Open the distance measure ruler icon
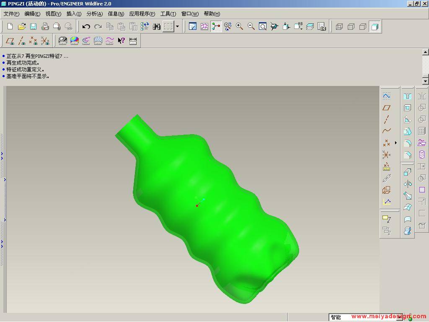 click(133, 41)
